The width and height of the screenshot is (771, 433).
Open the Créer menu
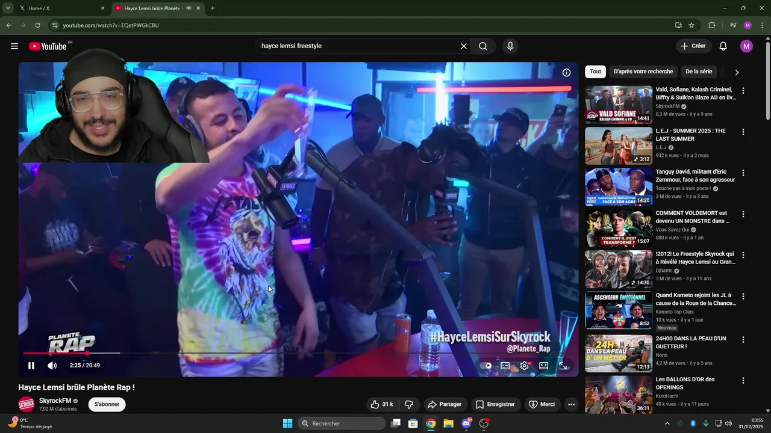693,46
